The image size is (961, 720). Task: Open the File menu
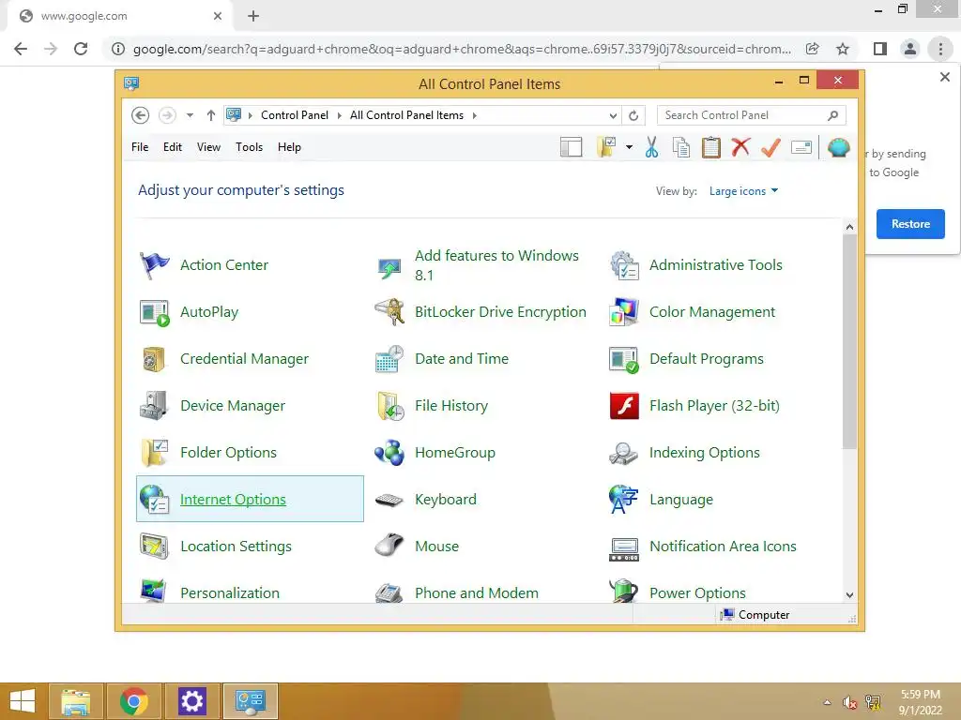pyautogui.click(x=140, y=147)
